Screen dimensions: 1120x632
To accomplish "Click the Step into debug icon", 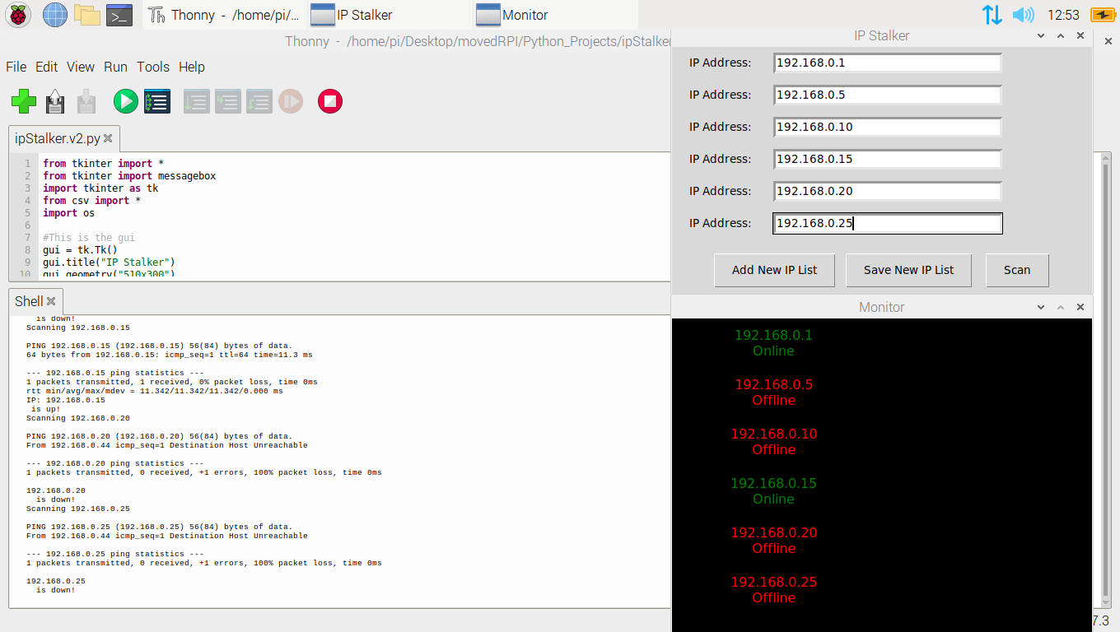I will [x=227, y=101].
